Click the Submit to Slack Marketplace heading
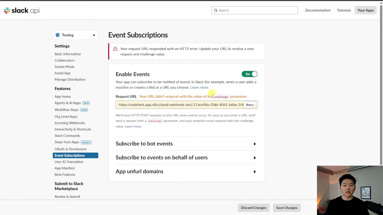The width and height of the screenshot is (383, 215). 69,186
